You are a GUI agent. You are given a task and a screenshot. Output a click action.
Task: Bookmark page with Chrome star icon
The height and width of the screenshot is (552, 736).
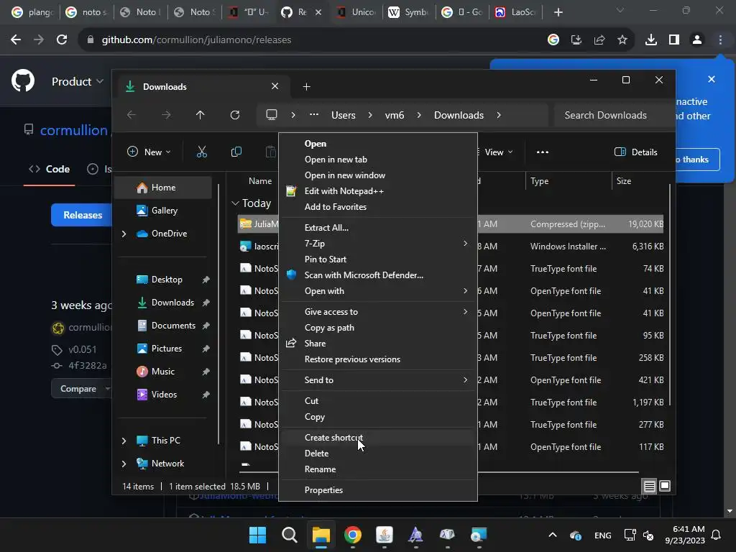[x=622, y=40]
